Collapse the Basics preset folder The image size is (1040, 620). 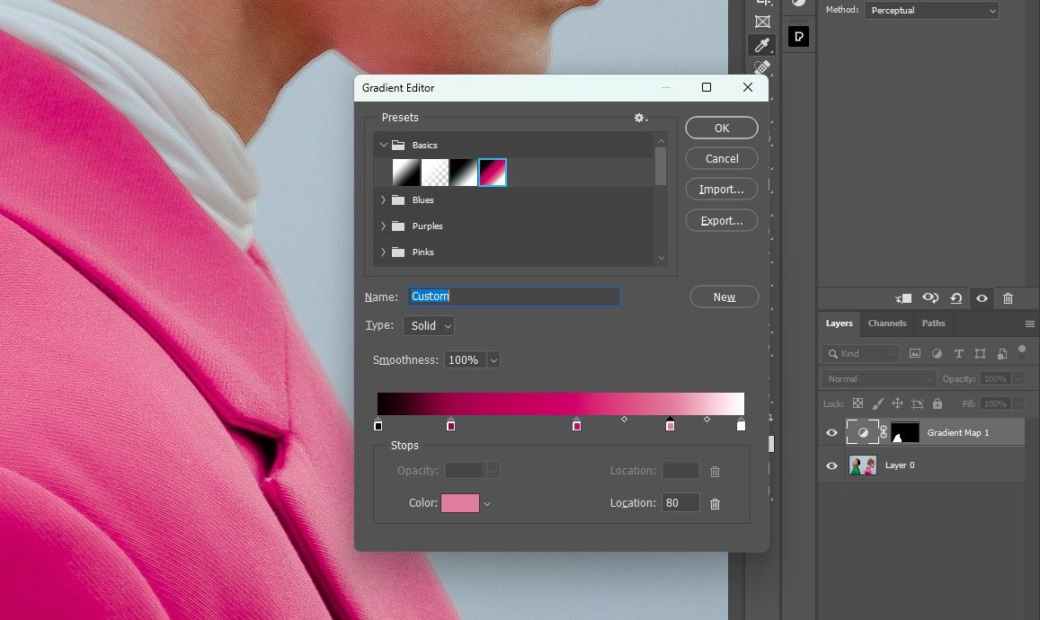click(383, 145)
